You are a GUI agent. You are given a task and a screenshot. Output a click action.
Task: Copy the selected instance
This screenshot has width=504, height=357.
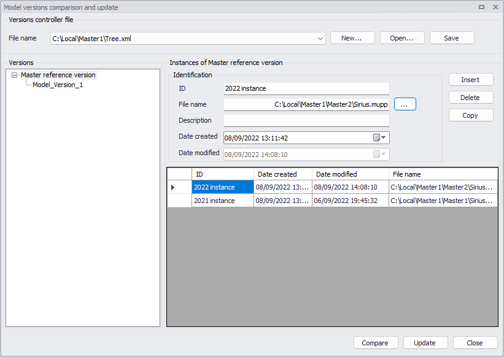pos(471,115)
